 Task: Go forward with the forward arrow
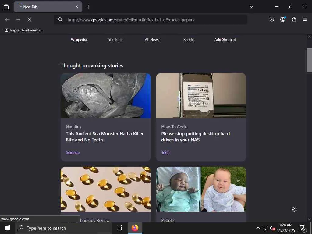point(18,19)
